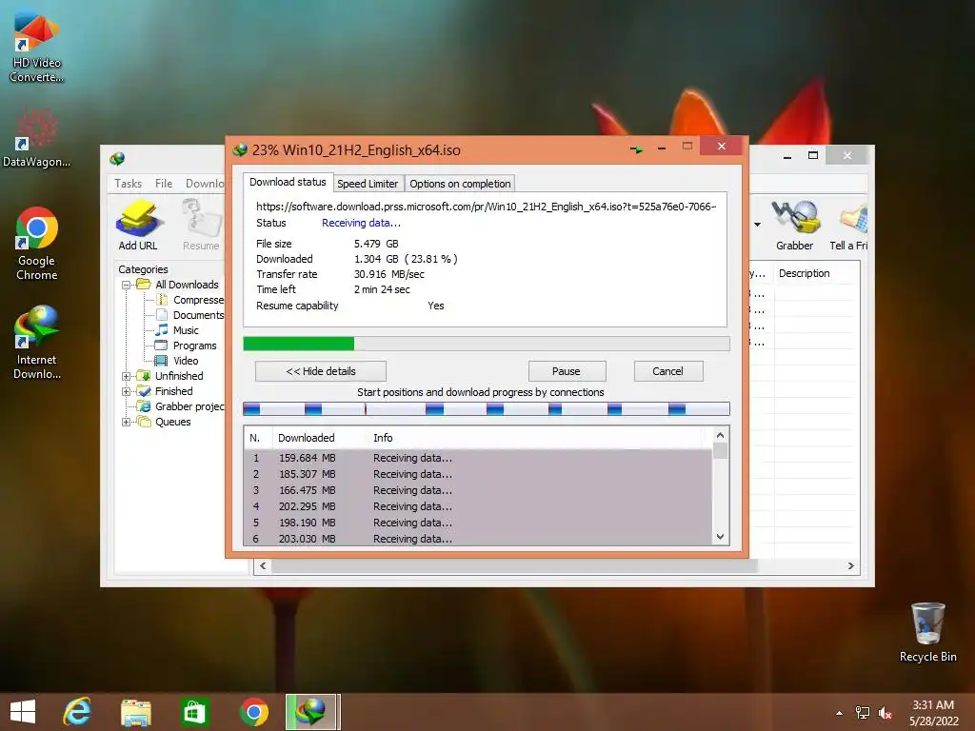Cancel the current download
The width and height of the screenshot is (975, 731).
667,371
